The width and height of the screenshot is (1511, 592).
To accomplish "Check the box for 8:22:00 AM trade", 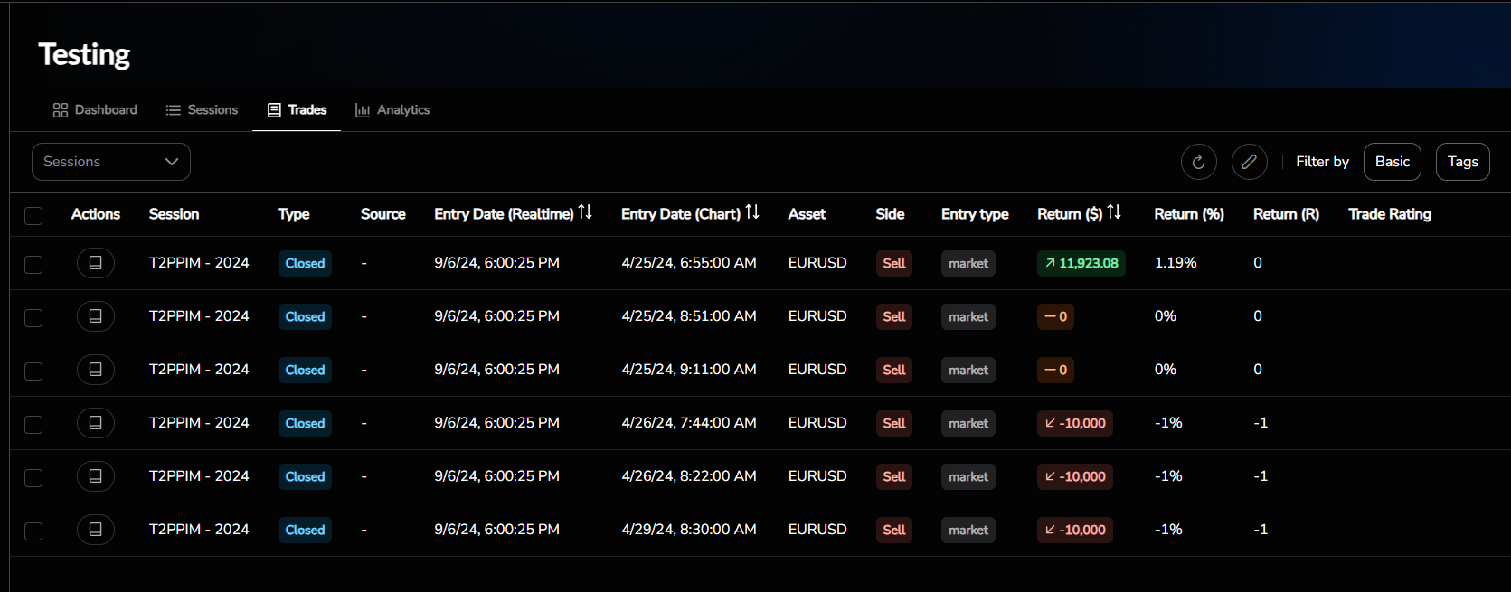I will [33, 477].
